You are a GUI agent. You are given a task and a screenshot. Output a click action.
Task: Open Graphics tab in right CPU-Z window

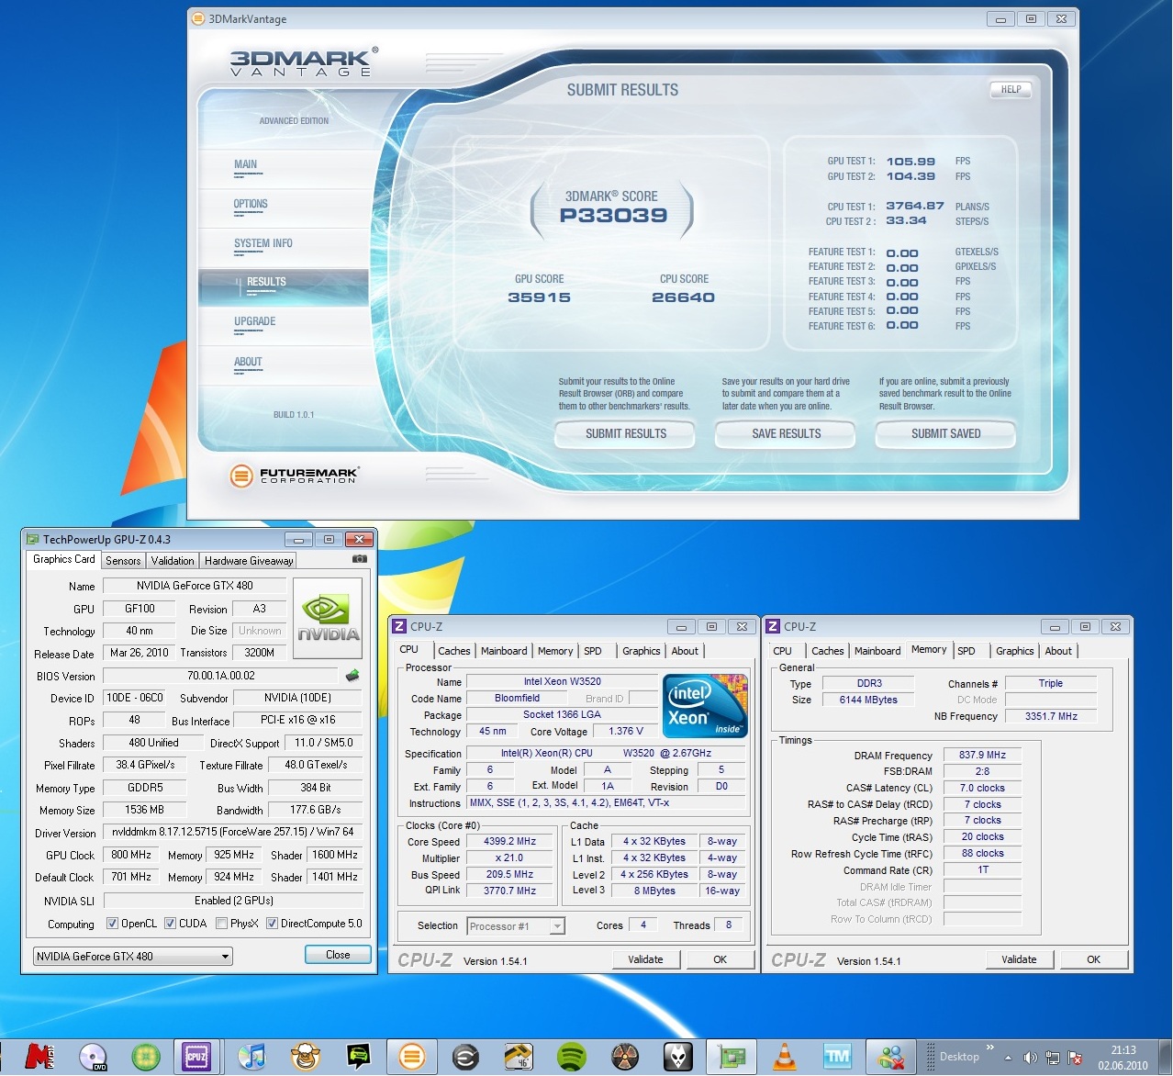(x=1015, y=651)
